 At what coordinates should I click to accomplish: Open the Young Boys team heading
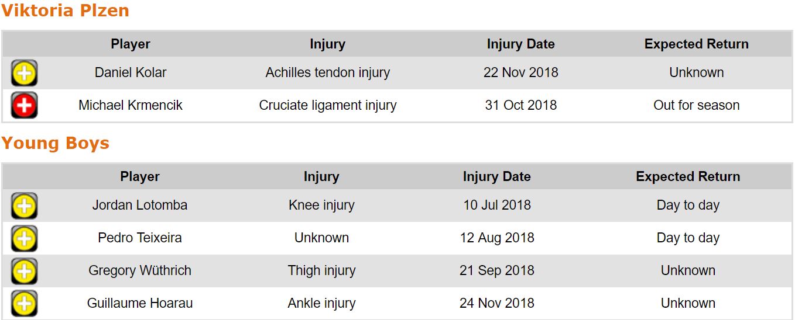point(55,144)
